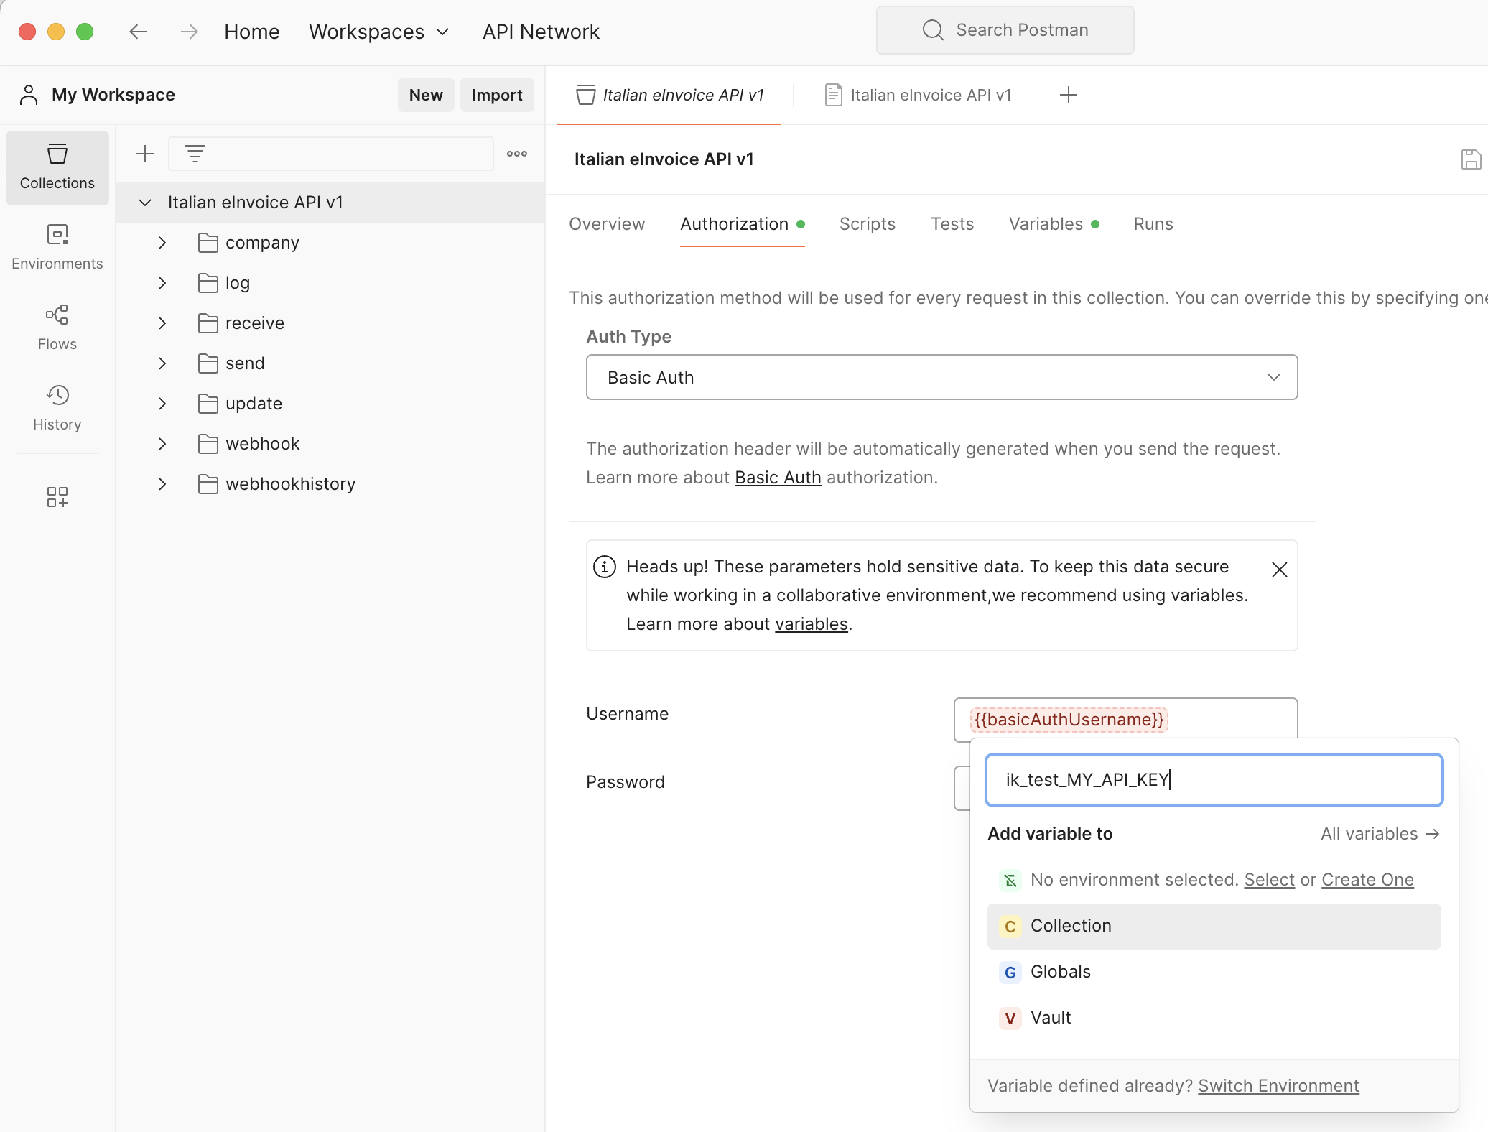
Task: Select the Authorization tab
Action: point(742,224)
